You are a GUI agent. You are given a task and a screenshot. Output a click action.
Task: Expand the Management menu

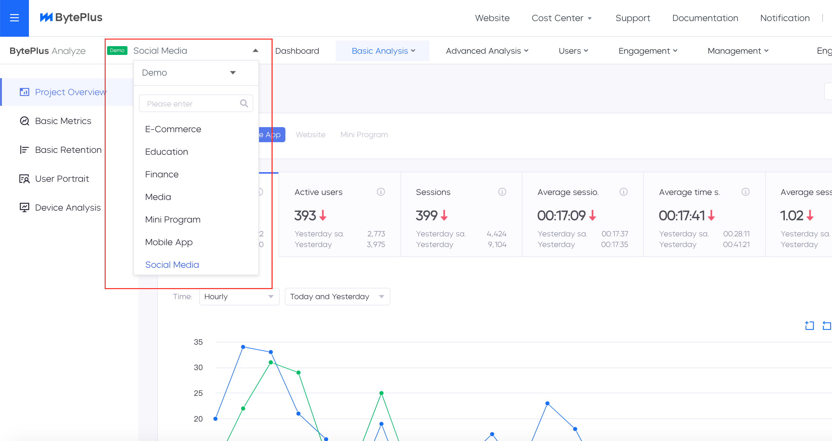738,51
